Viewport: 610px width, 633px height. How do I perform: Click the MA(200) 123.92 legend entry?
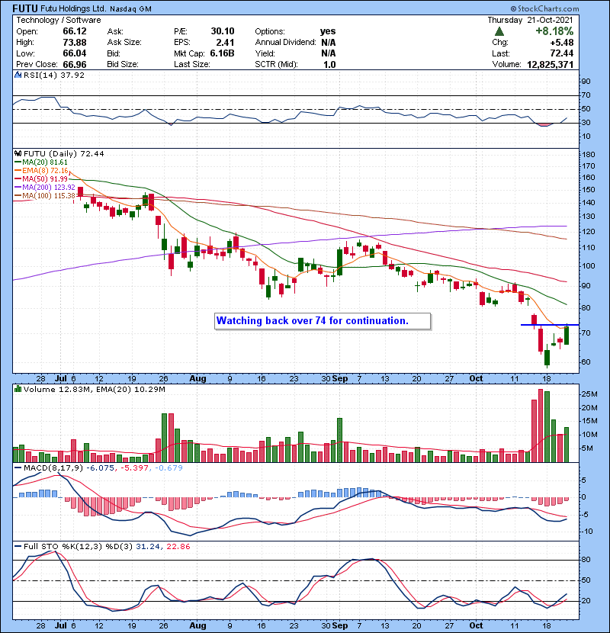(45, 188)
